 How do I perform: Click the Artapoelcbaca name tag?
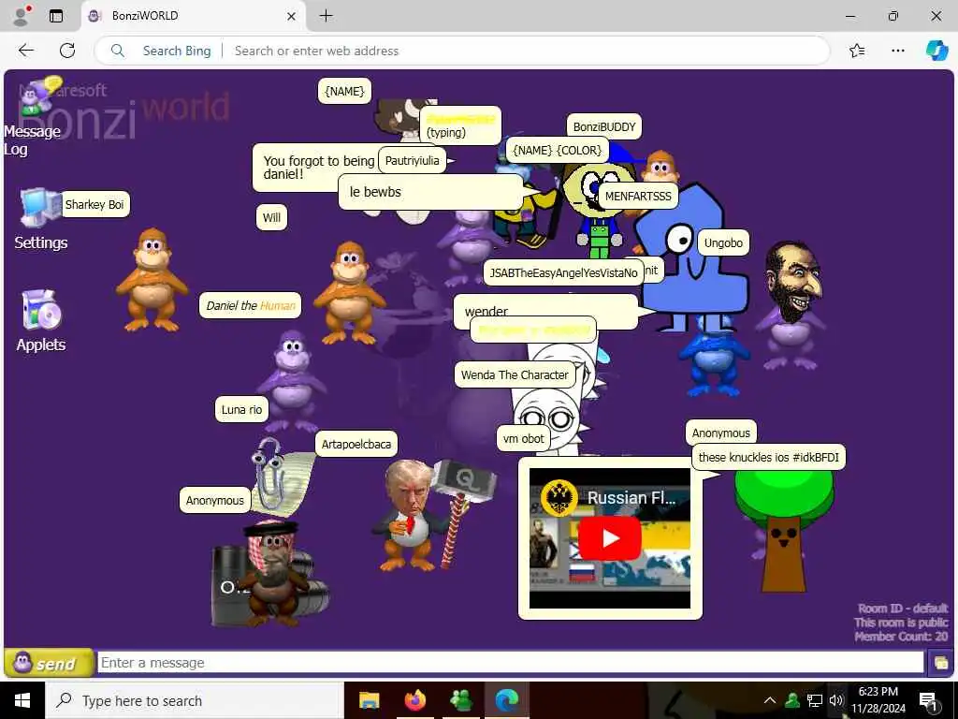tap(356, 445)
